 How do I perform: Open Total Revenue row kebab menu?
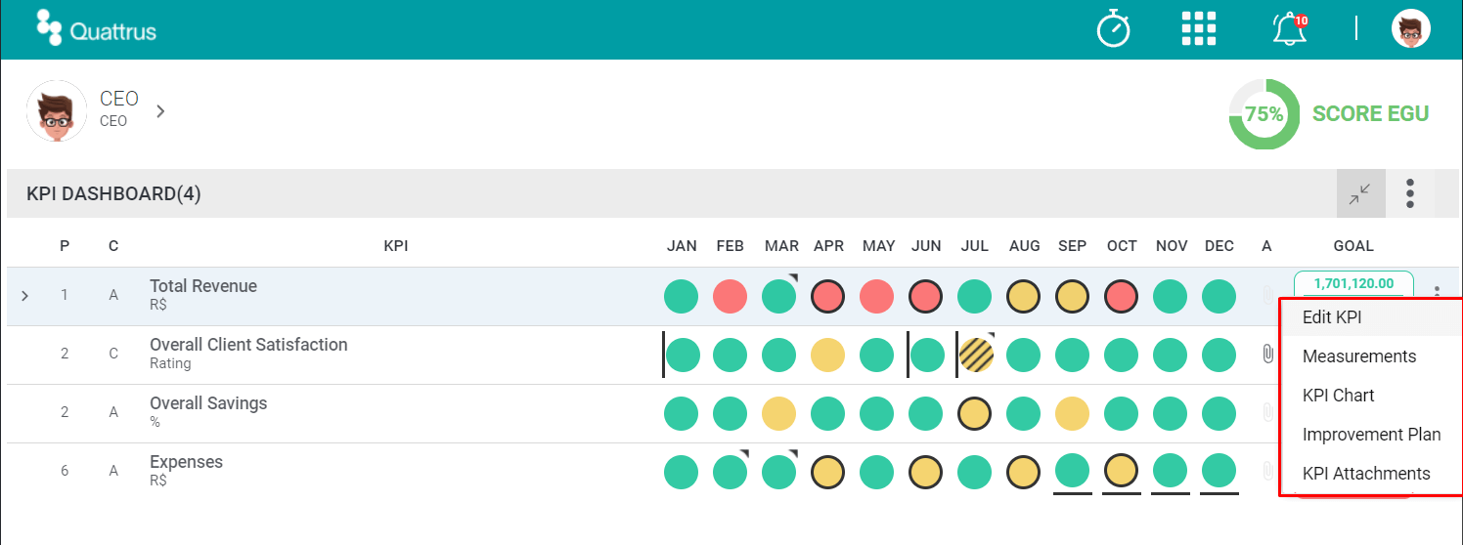[x=1438, y=291]
